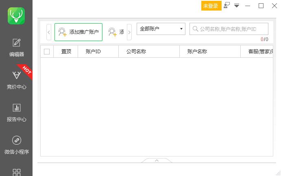Open 报告中心 report center in sidebar

click(x=17, y=112)
